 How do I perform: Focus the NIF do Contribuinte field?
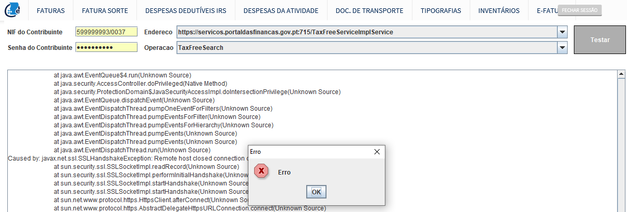pos(106,32)
